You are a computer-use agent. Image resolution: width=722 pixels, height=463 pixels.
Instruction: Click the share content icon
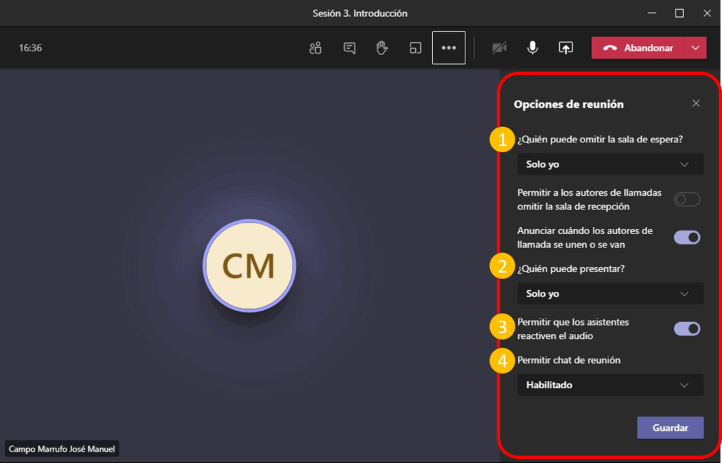click(x=565, y=48)
